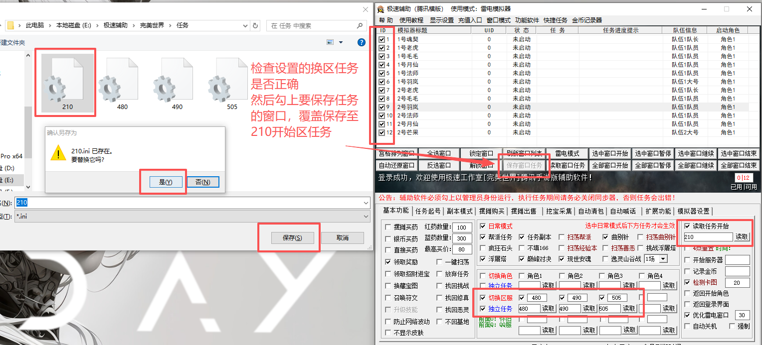Click the 保存(S) button
This screenshot has height=345, width=762.
[x=292, y=238]
